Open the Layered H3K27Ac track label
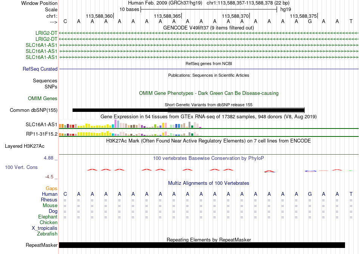The image size is (359, 254). coord(25,146)
